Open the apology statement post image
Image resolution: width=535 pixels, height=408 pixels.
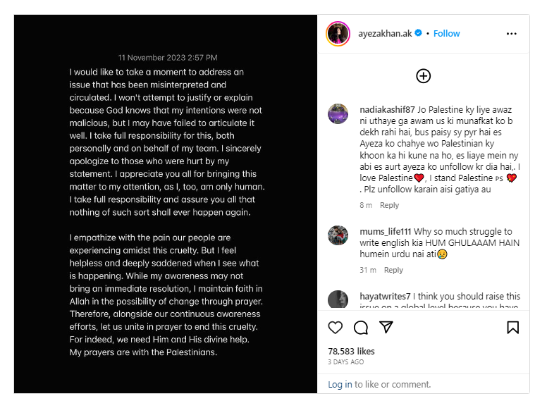pyautogui.click(x=166, y=204)
